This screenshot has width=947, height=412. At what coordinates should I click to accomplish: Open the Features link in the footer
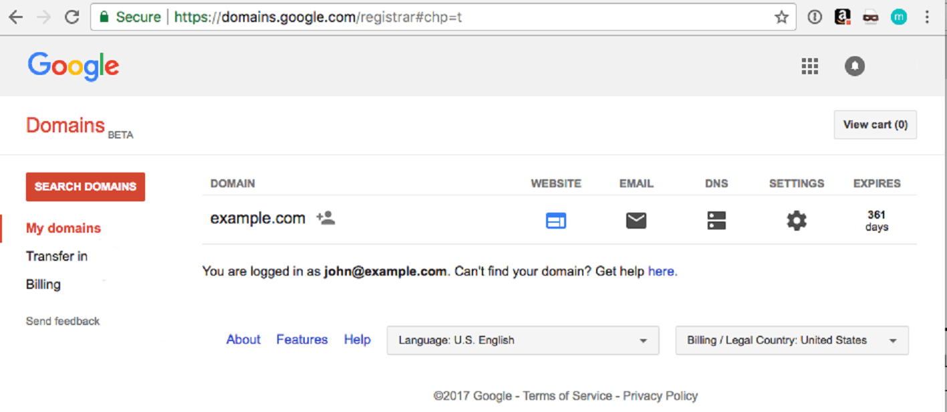coord(302,340)
